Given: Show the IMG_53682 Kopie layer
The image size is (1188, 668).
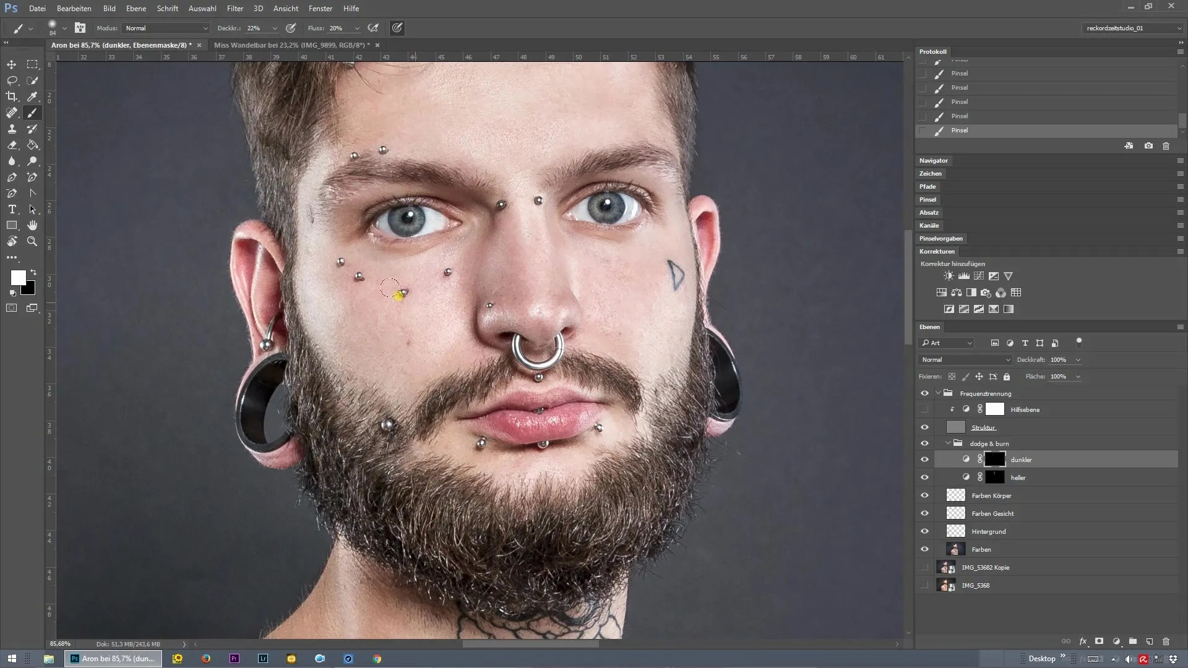Looking at the screenshot, I should coord(924,567).
